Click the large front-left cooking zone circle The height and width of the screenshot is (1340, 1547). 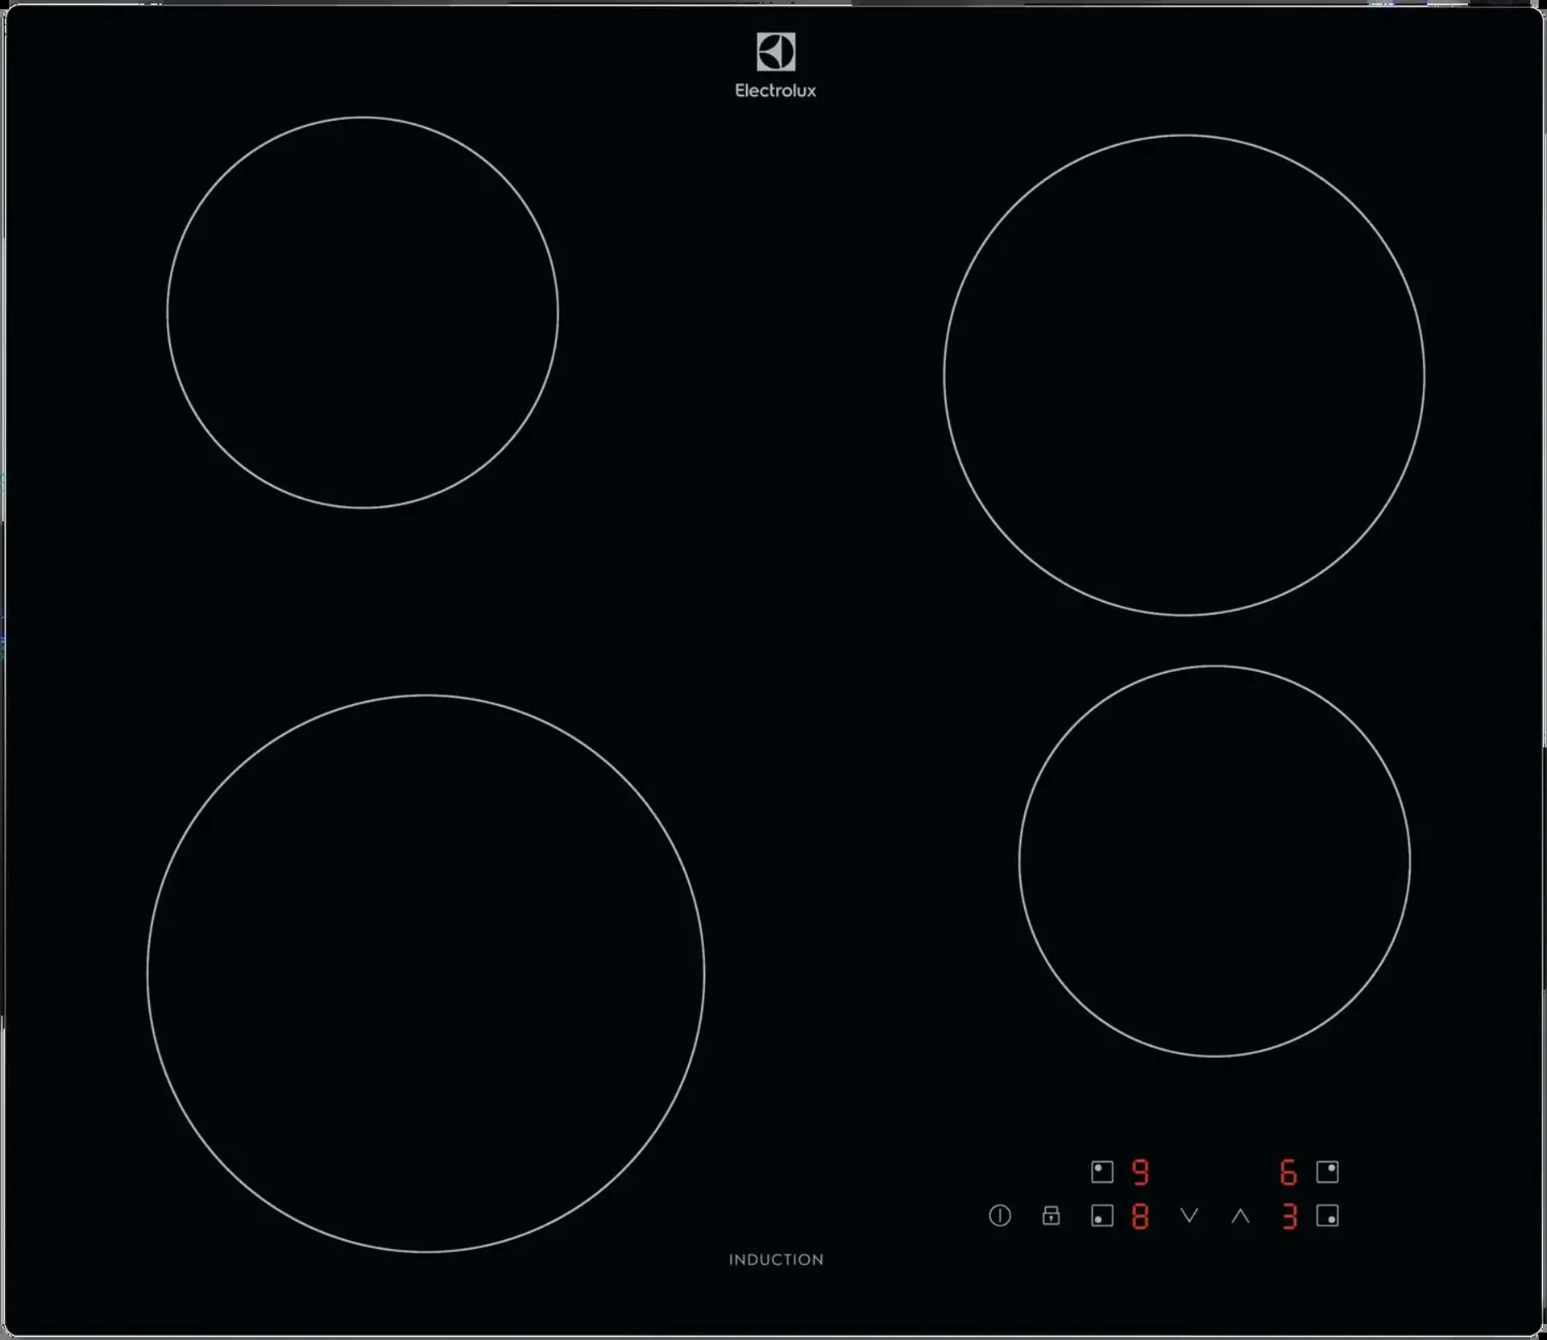[x=425, y=973]
